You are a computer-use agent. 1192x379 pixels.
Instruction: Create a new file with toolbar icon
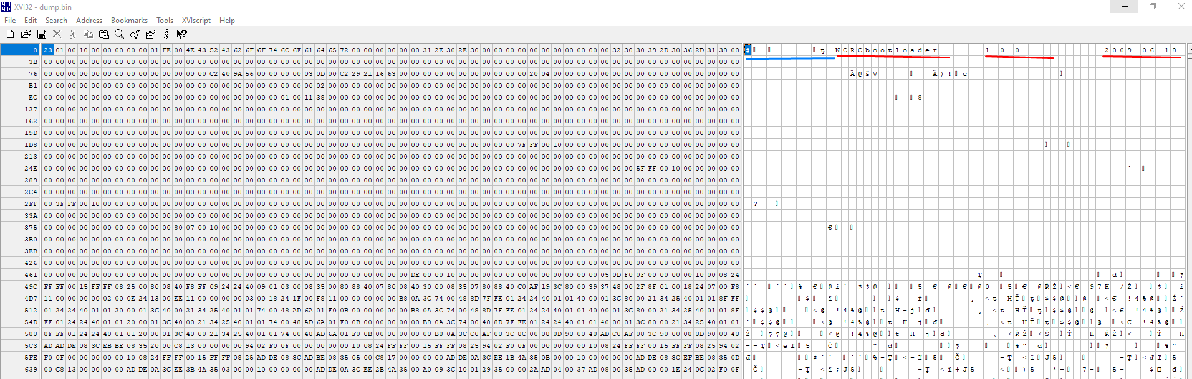point(10,34)
